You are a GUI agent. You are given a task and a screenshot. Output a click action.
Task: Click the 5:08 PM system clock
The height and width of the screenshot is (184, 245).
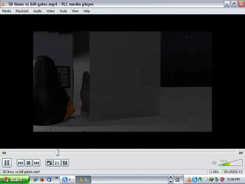(234, 179)
